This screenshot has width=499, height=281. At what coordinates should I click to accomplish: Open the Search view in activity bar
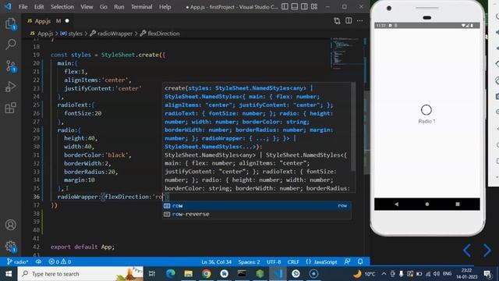pos(10,44)
